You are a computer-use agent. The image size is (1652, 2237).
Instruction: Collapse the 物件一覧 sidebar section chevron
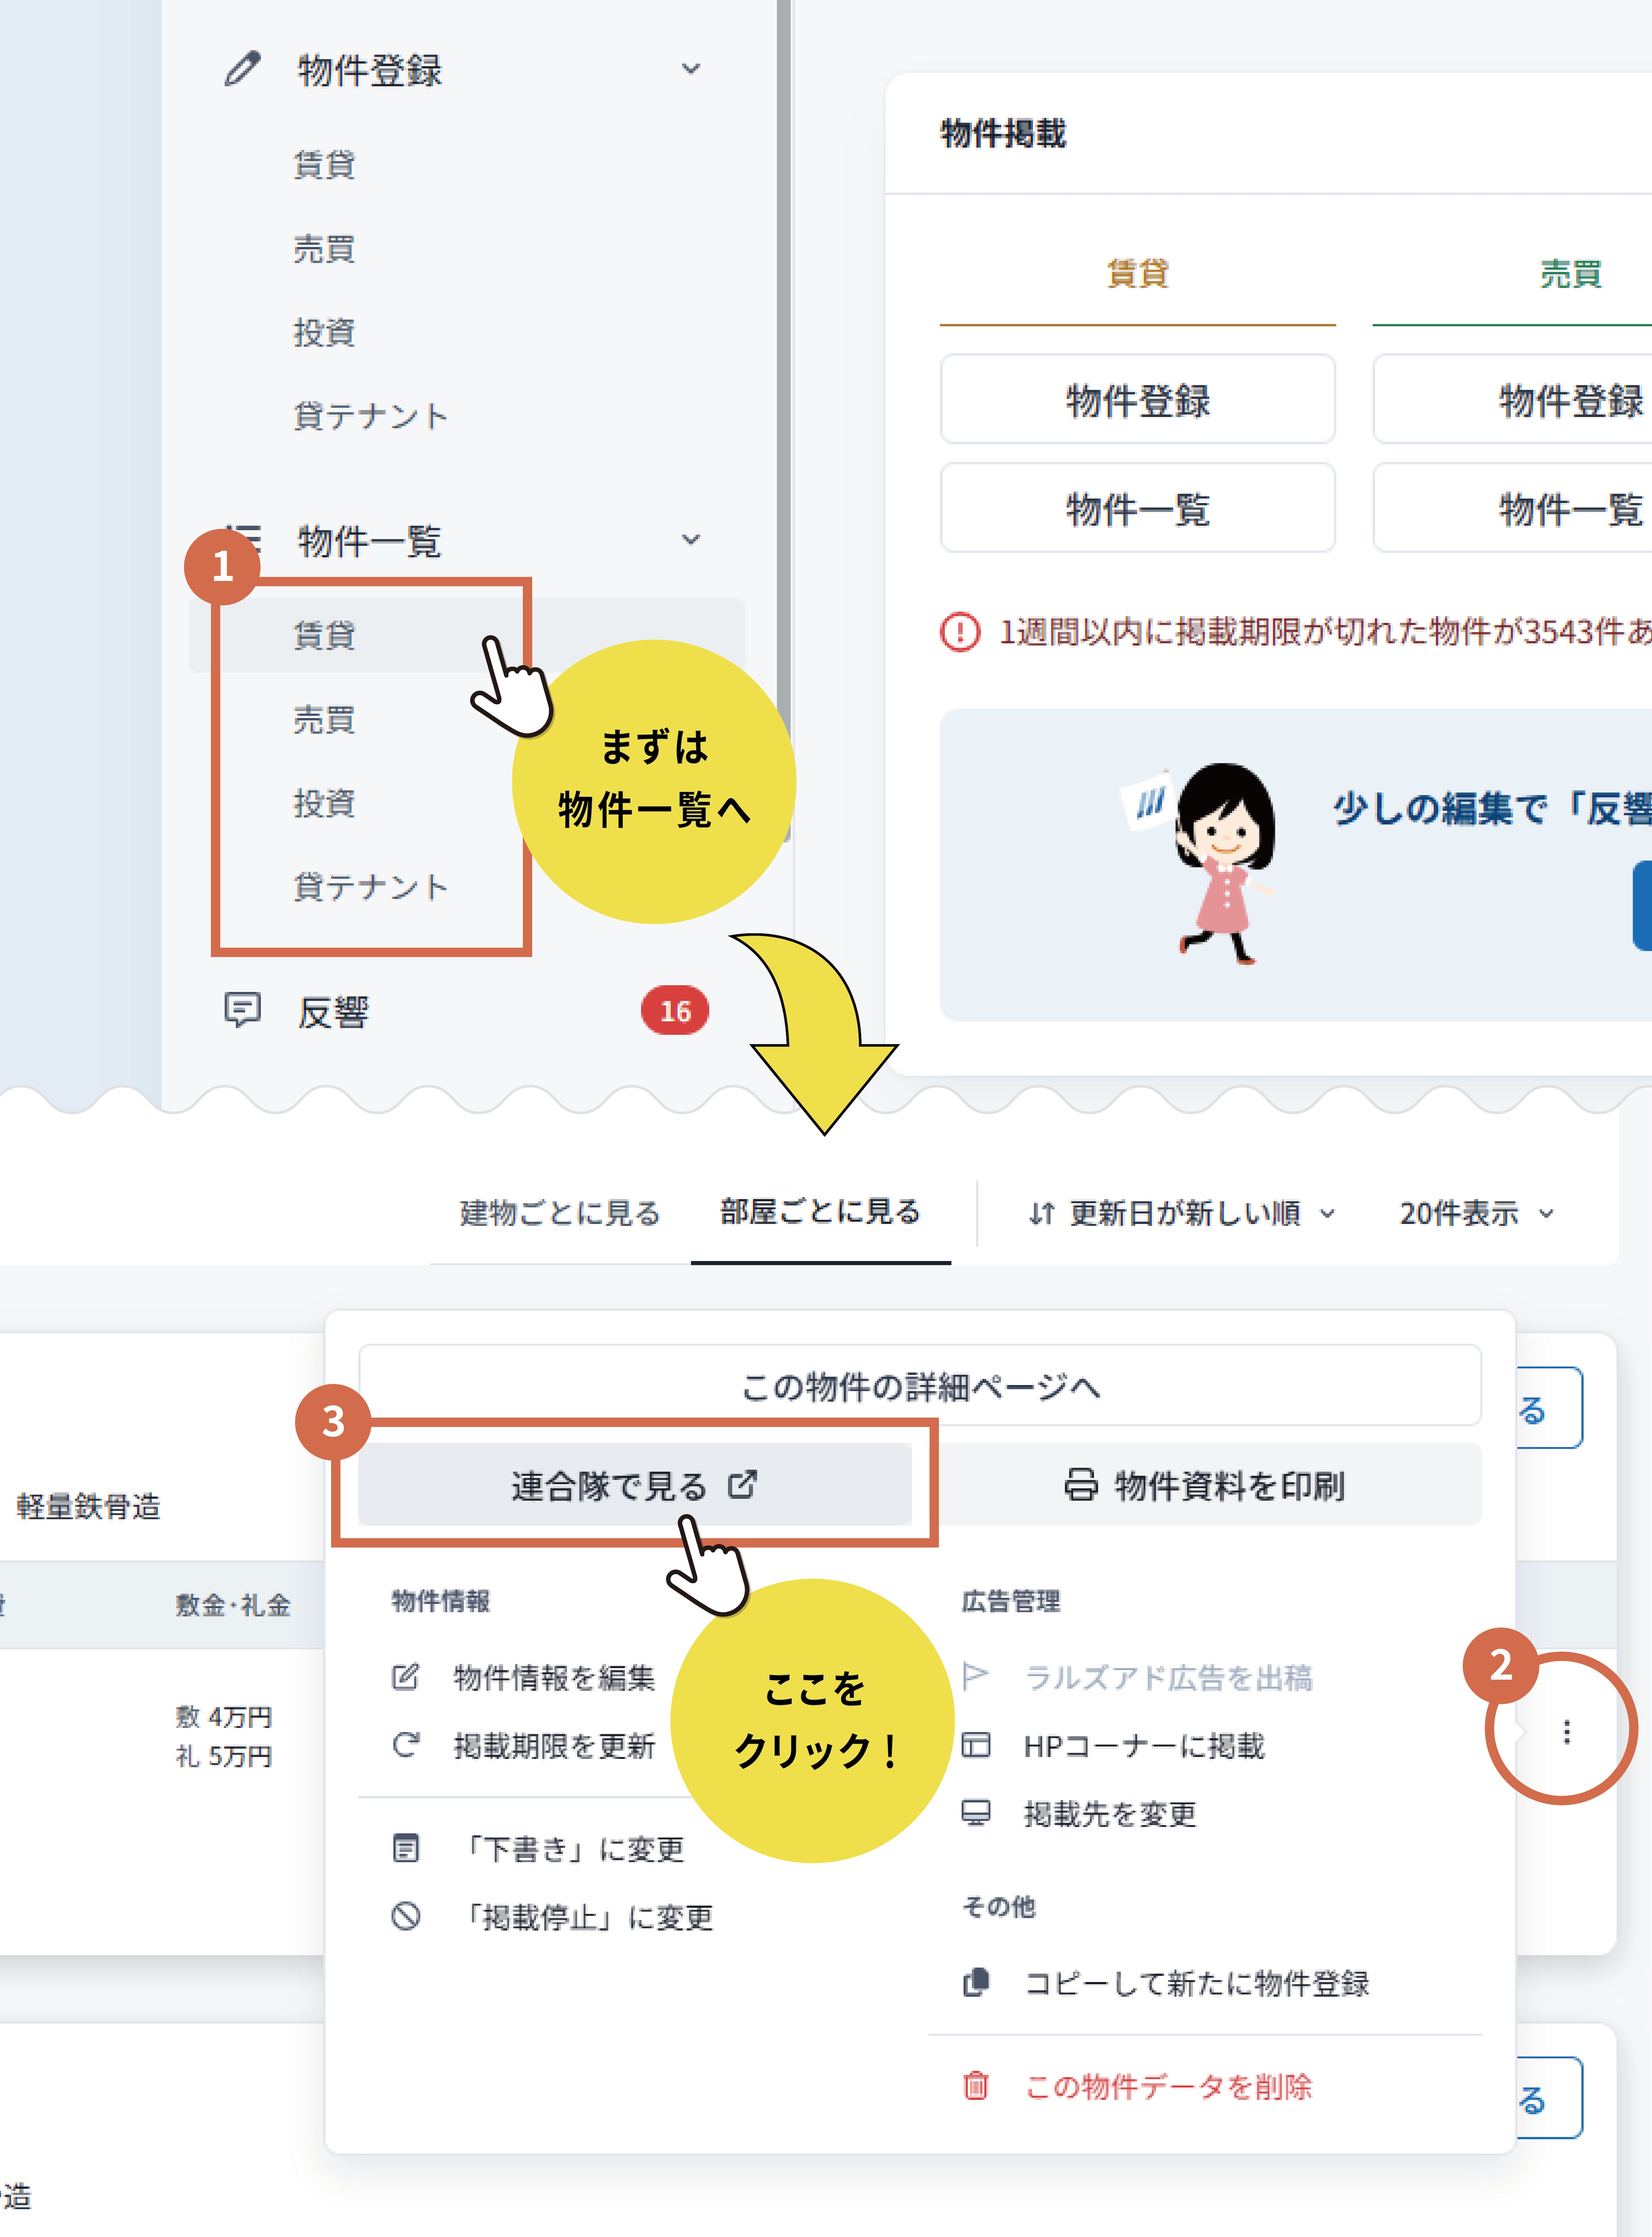click(x=691, y=540)
